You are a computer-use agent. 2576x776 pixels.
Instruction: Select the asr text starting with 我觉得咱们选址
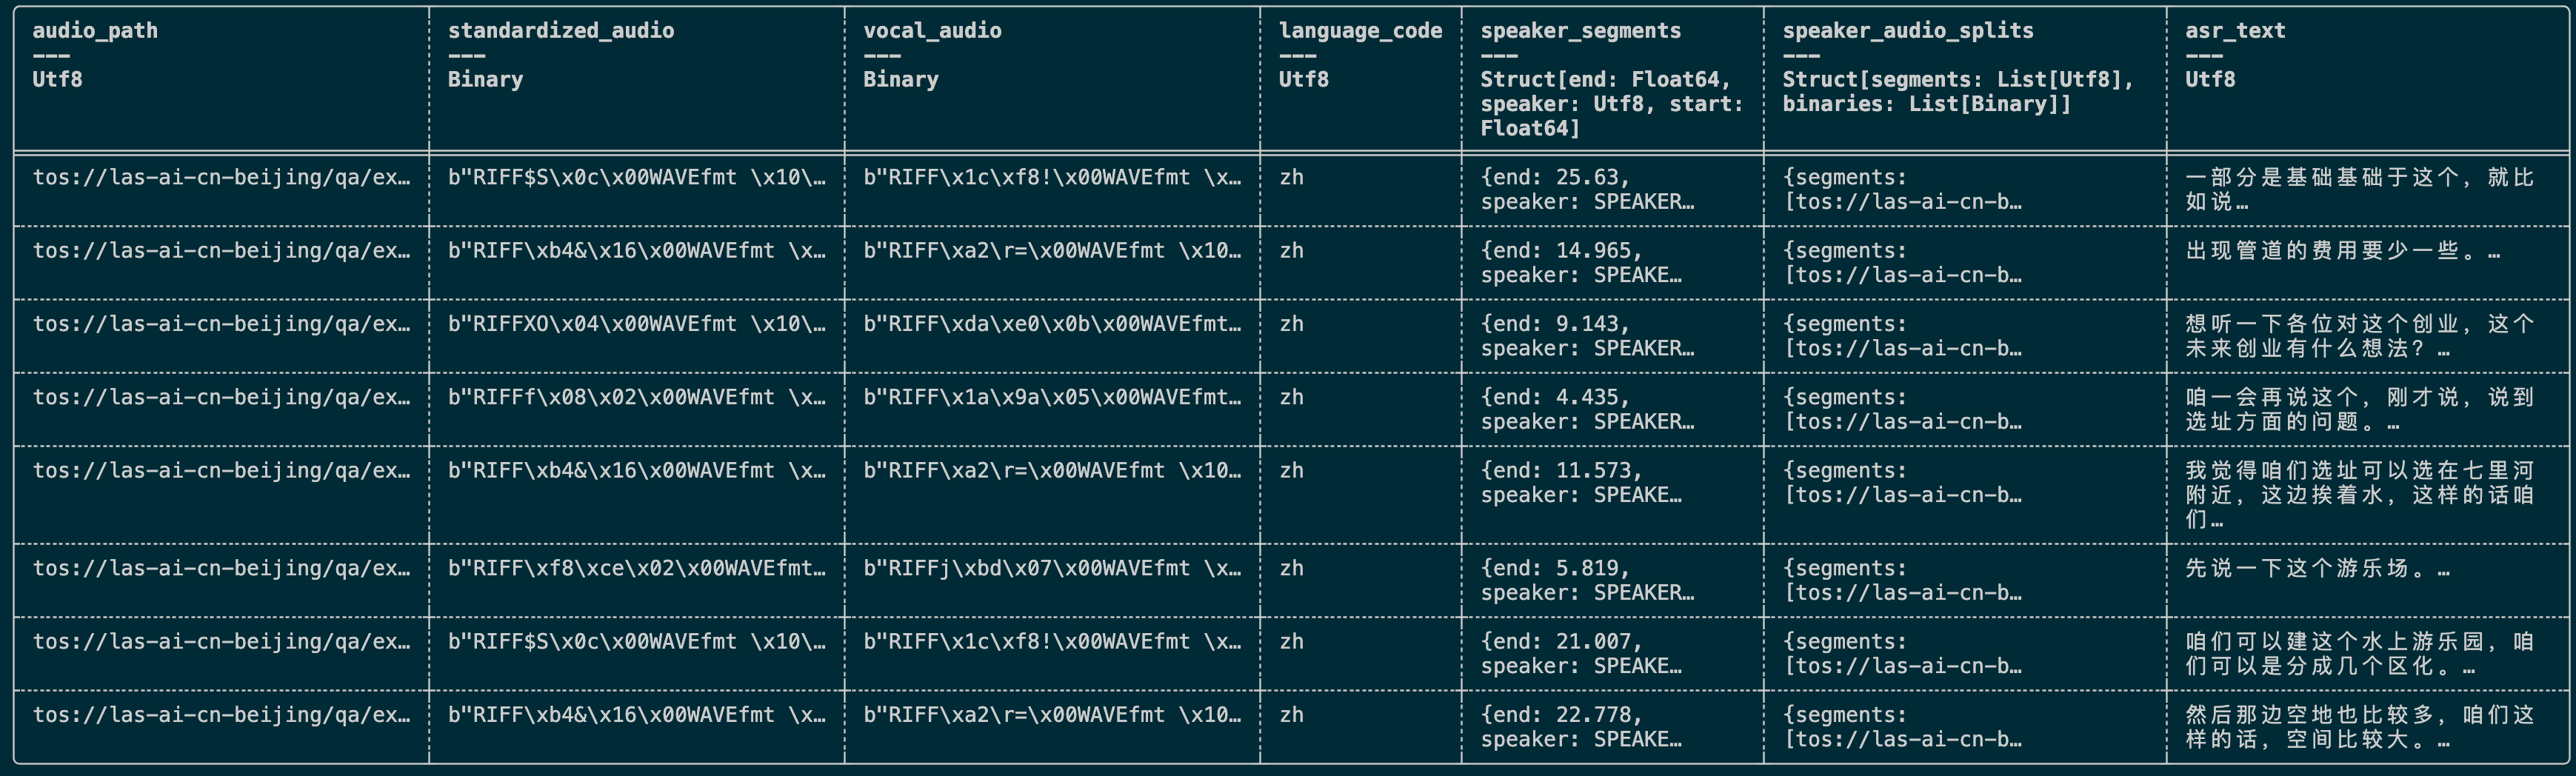pos(2359,495)
